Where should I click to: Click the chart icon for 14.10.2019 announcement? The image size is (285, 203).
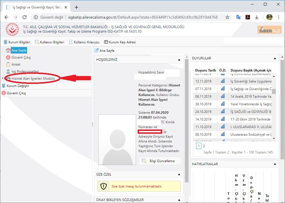pyautogui.click(x=223, y=119)
